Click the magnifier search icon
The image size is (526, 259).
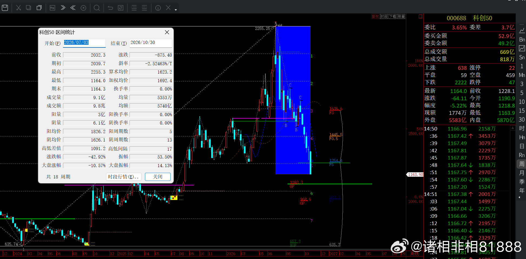coord(97,8)
